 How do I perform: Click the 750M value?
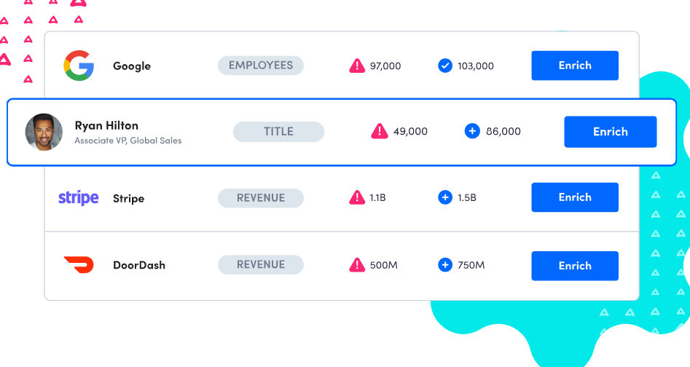pos(471,266)
